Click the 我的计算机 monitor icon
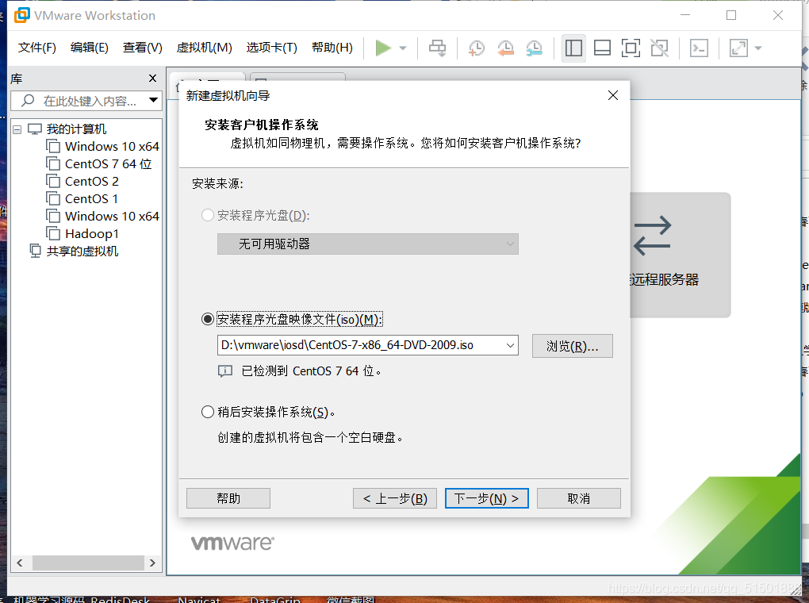The image size is (809, 603). [x=34, y=129]
